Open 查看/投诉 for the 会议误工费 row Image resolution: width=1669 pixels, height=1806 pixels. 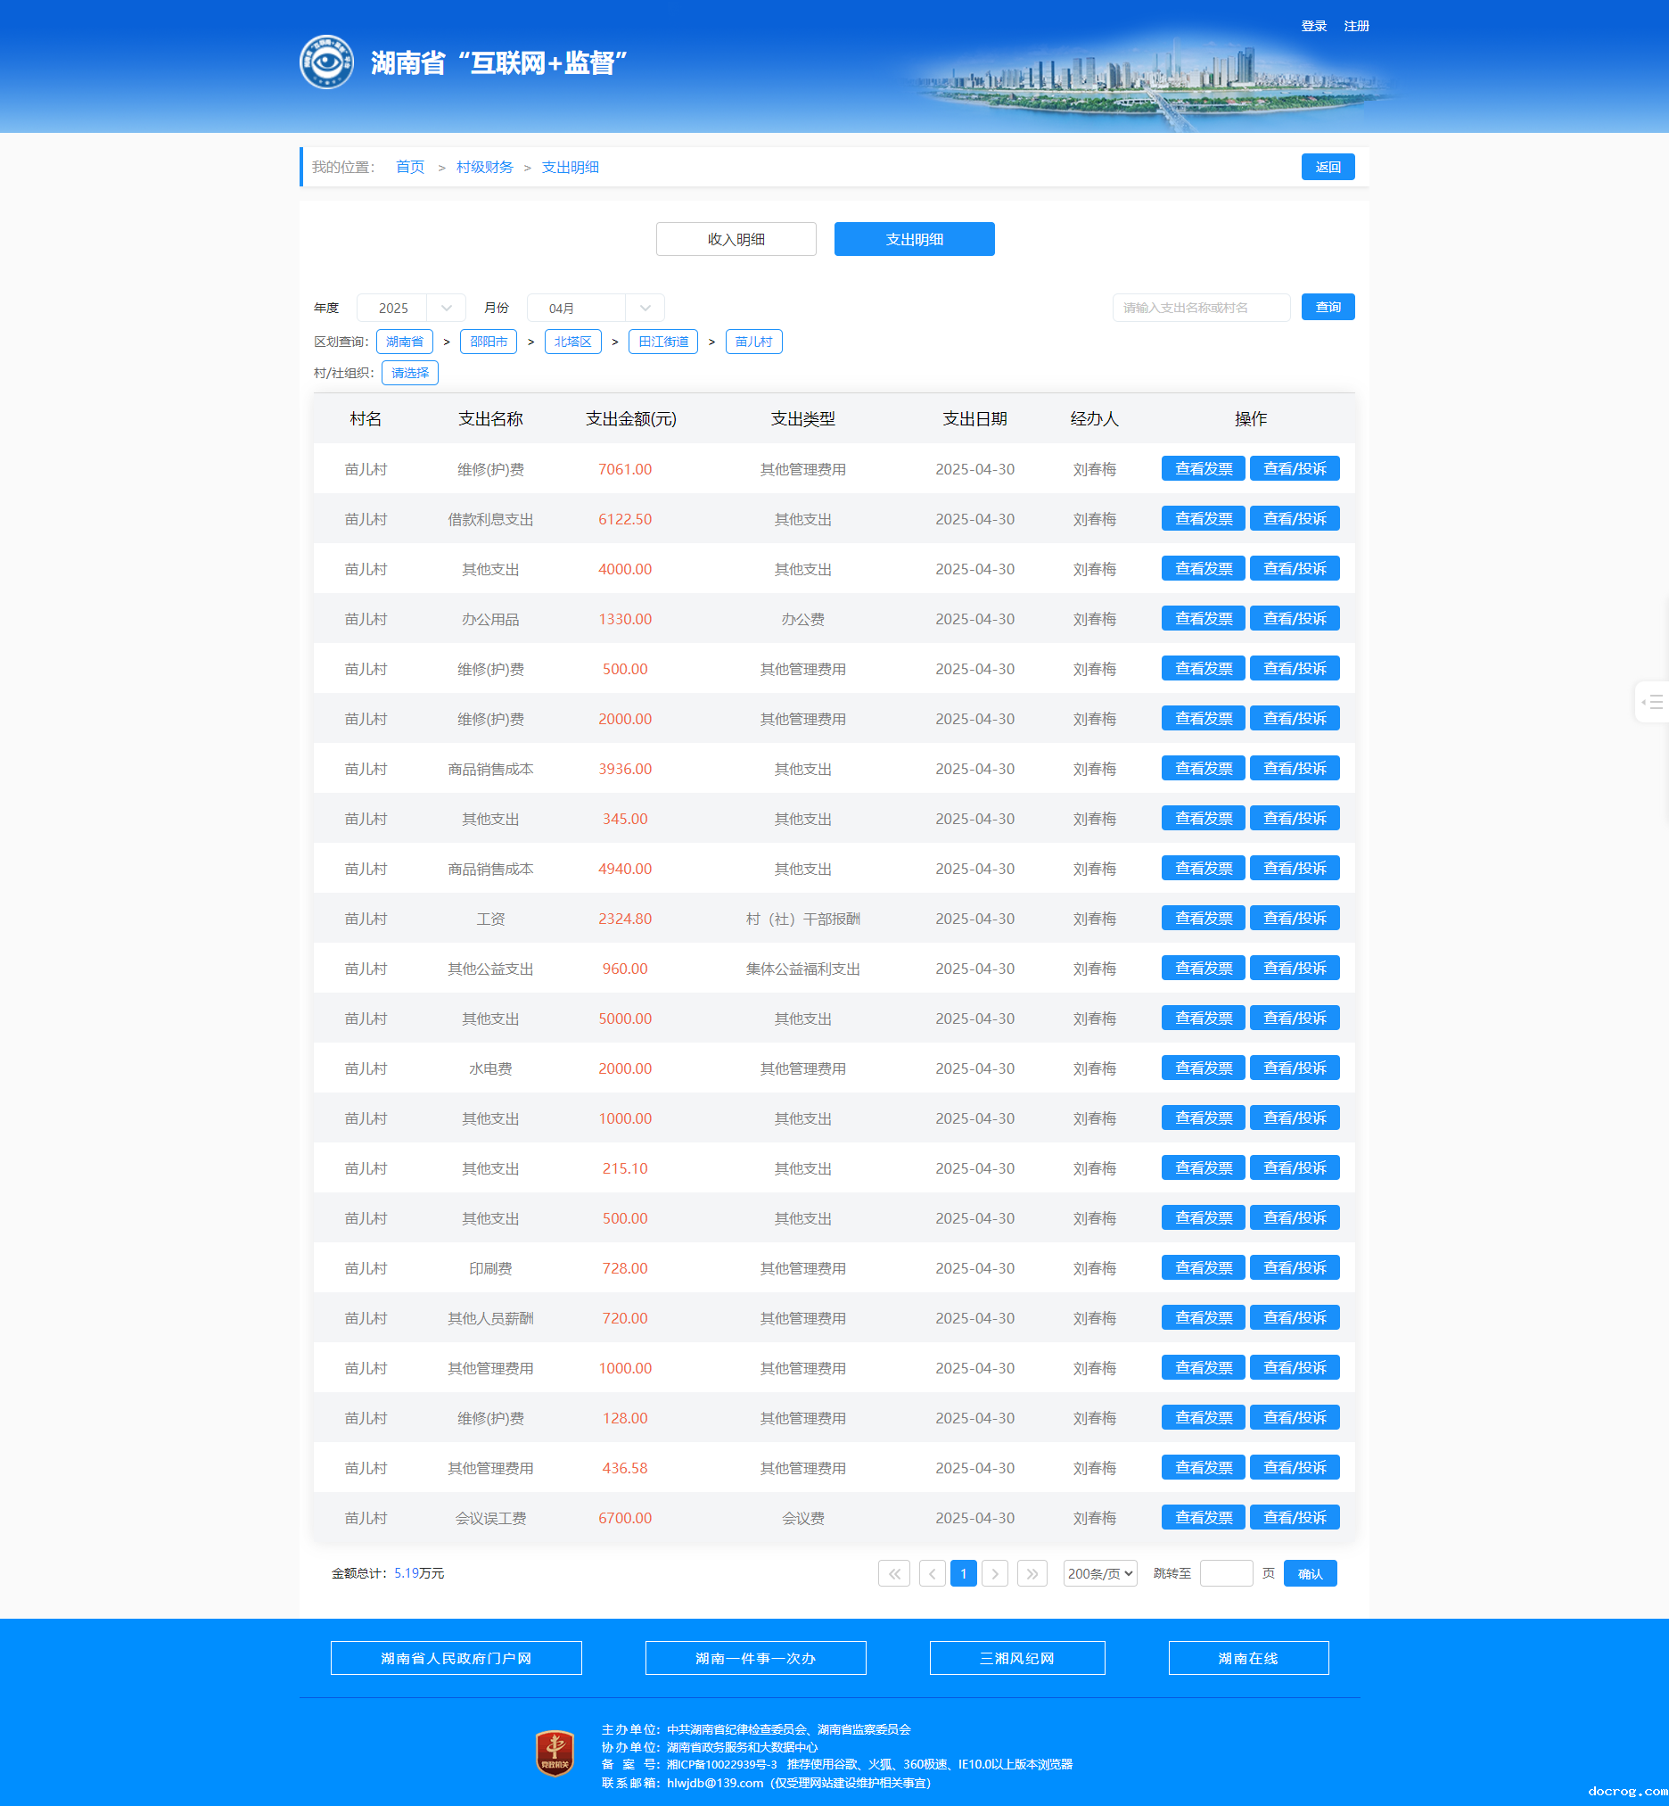[x=1294, y=1517]
